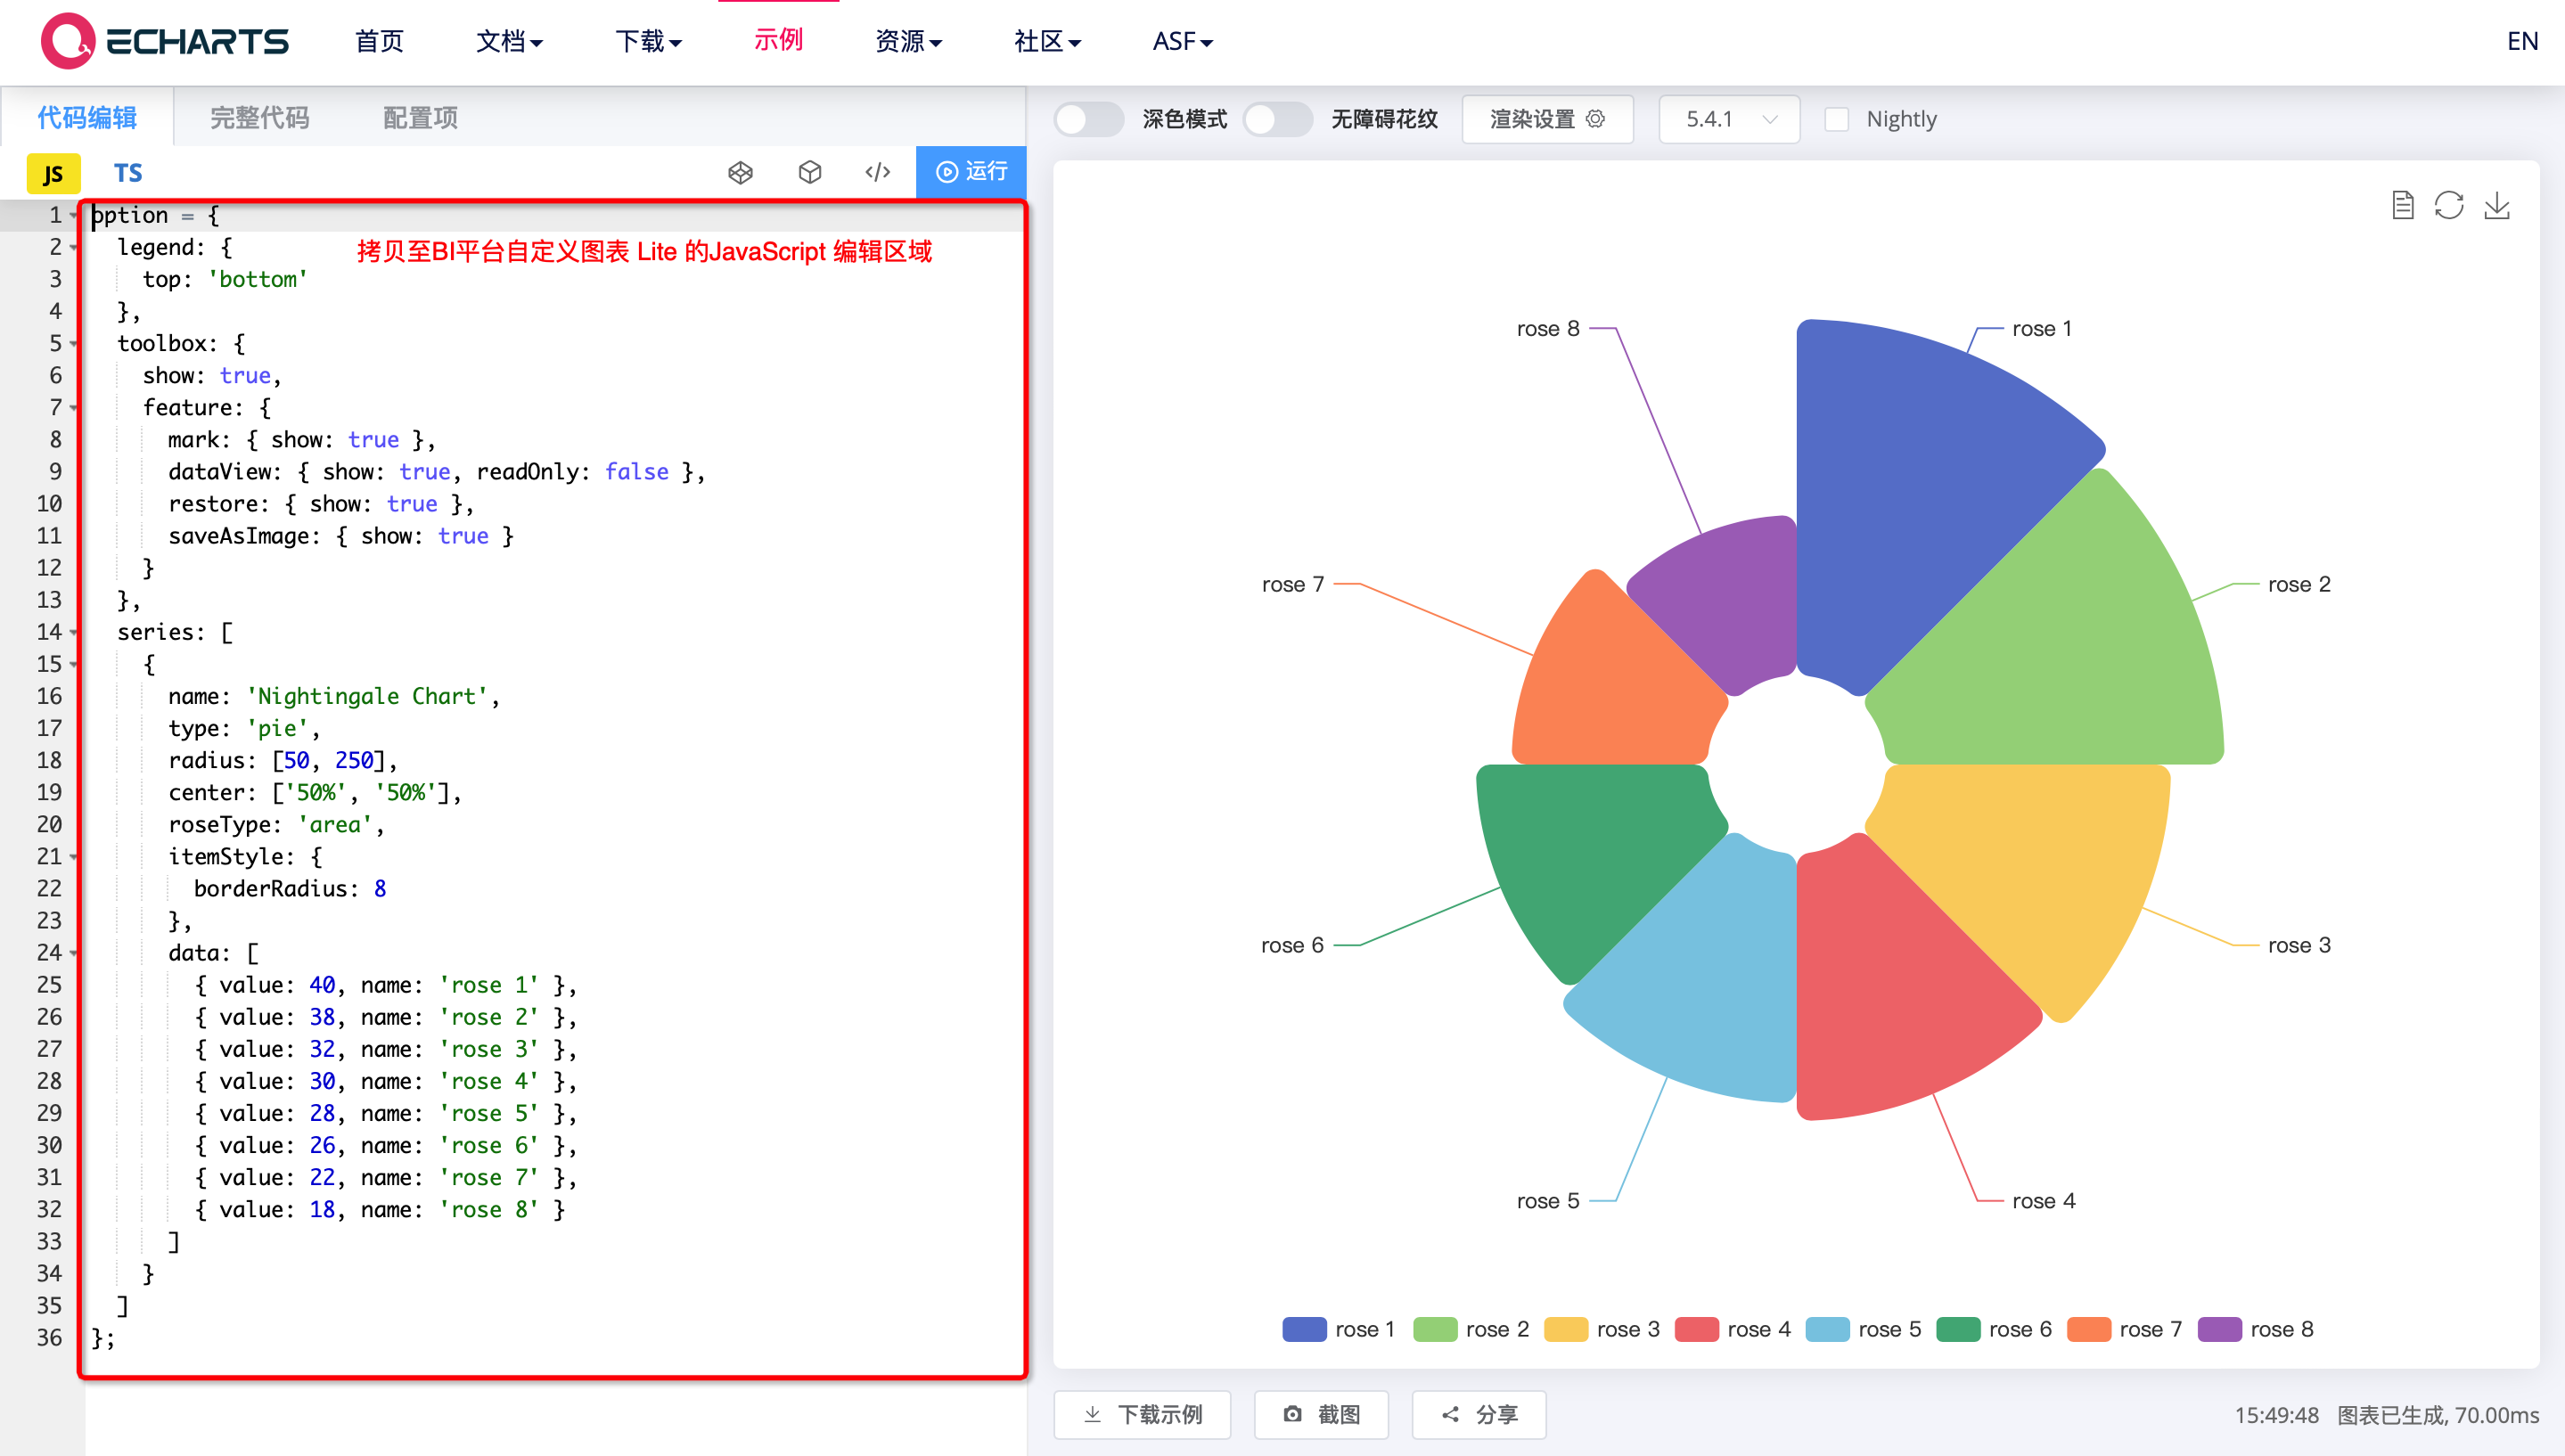
Task: Click 下载示例 download button
Action: pyautogui.click(x=1142, y=1414)
